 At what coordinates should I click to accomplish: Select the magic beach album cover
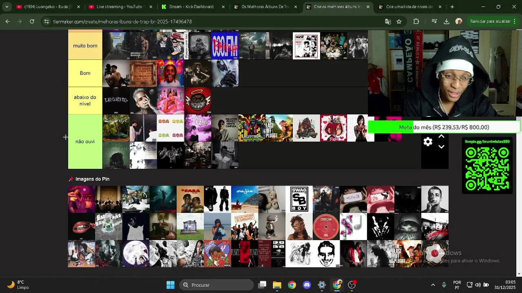(x=245, y=199)
